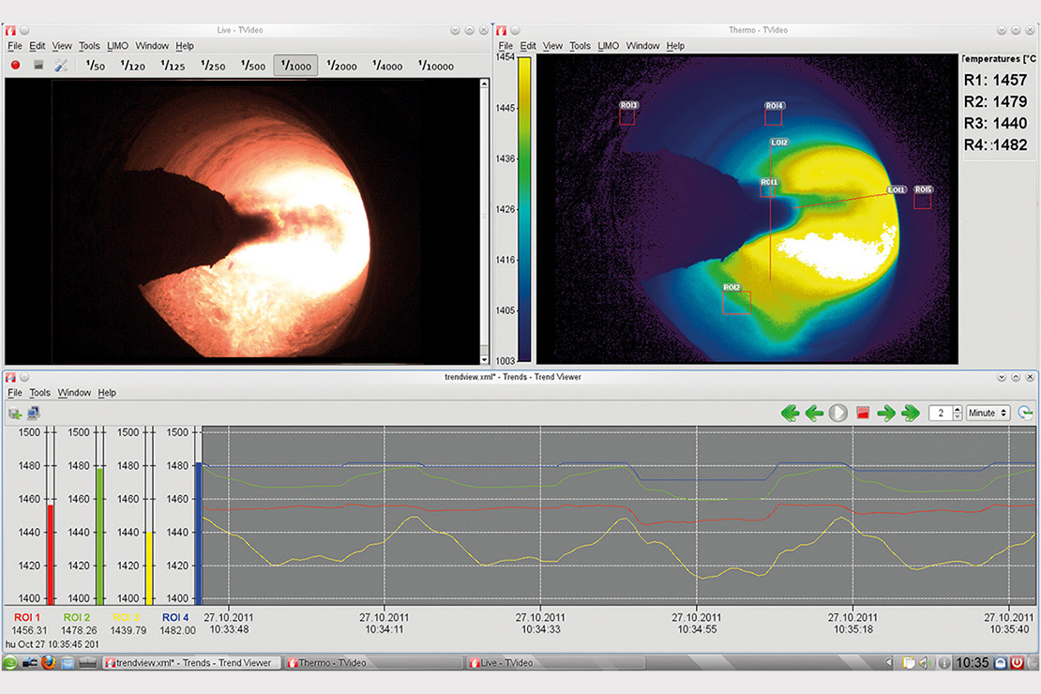Viewport: 1041px width, 694px height.
Task: Click the clock icon at Trend Viewer toolbar end
Action: [1025, 413]
